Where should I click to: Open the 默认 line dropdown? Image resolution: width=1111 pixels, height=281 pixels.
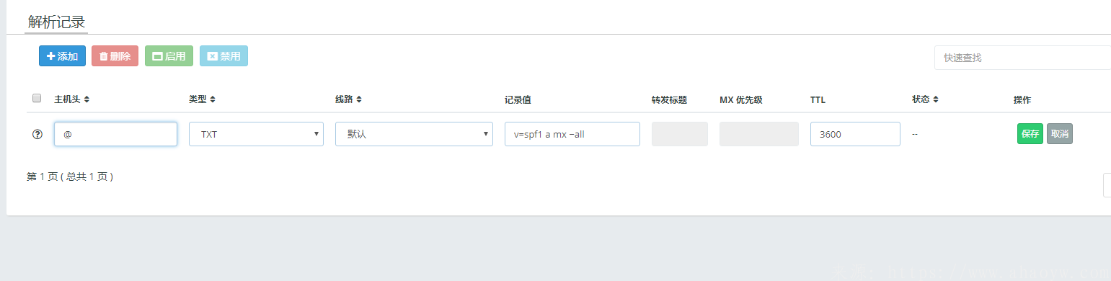(x=414, y=134)
